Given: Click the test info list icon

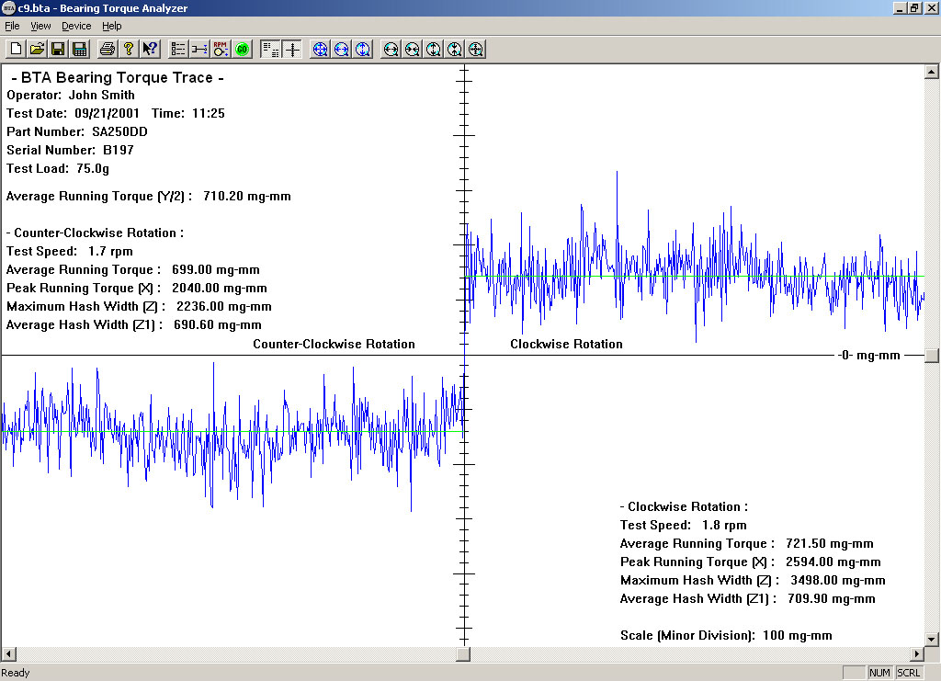Looking at the screenshot, I should tap(178, 49).
